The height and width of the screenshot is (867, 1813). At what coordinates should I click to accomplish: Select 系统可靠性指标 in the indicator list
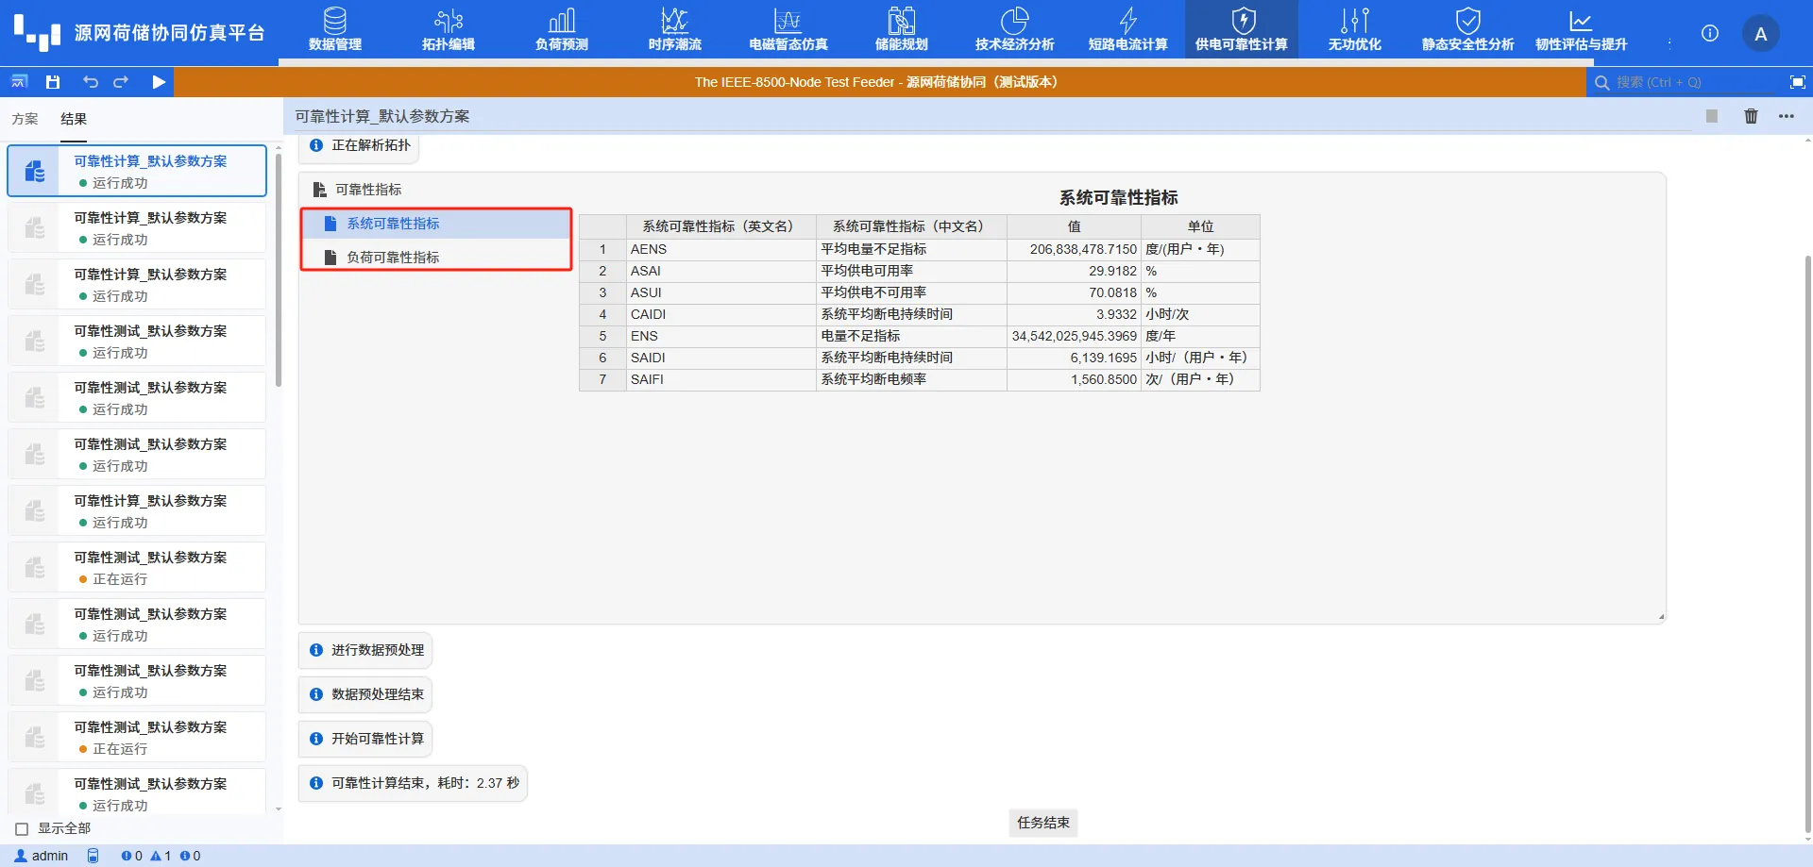(392, 223)
